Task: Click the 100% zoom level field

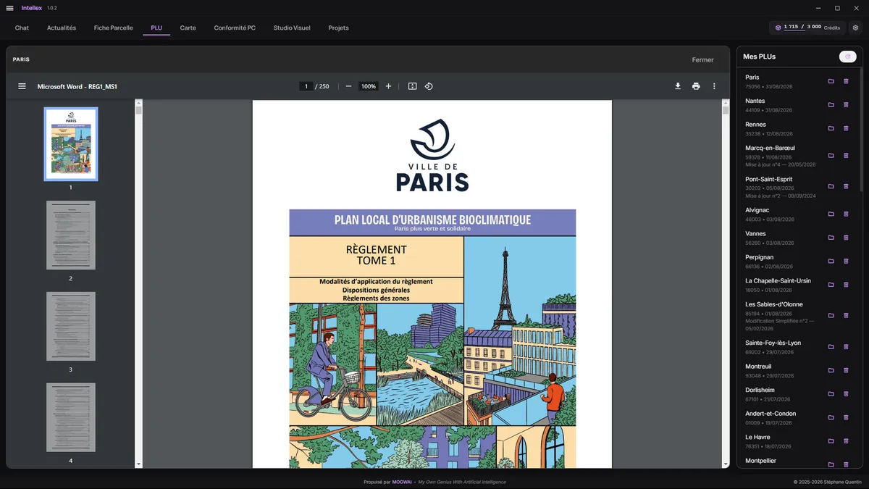Action: click(369, 86)
